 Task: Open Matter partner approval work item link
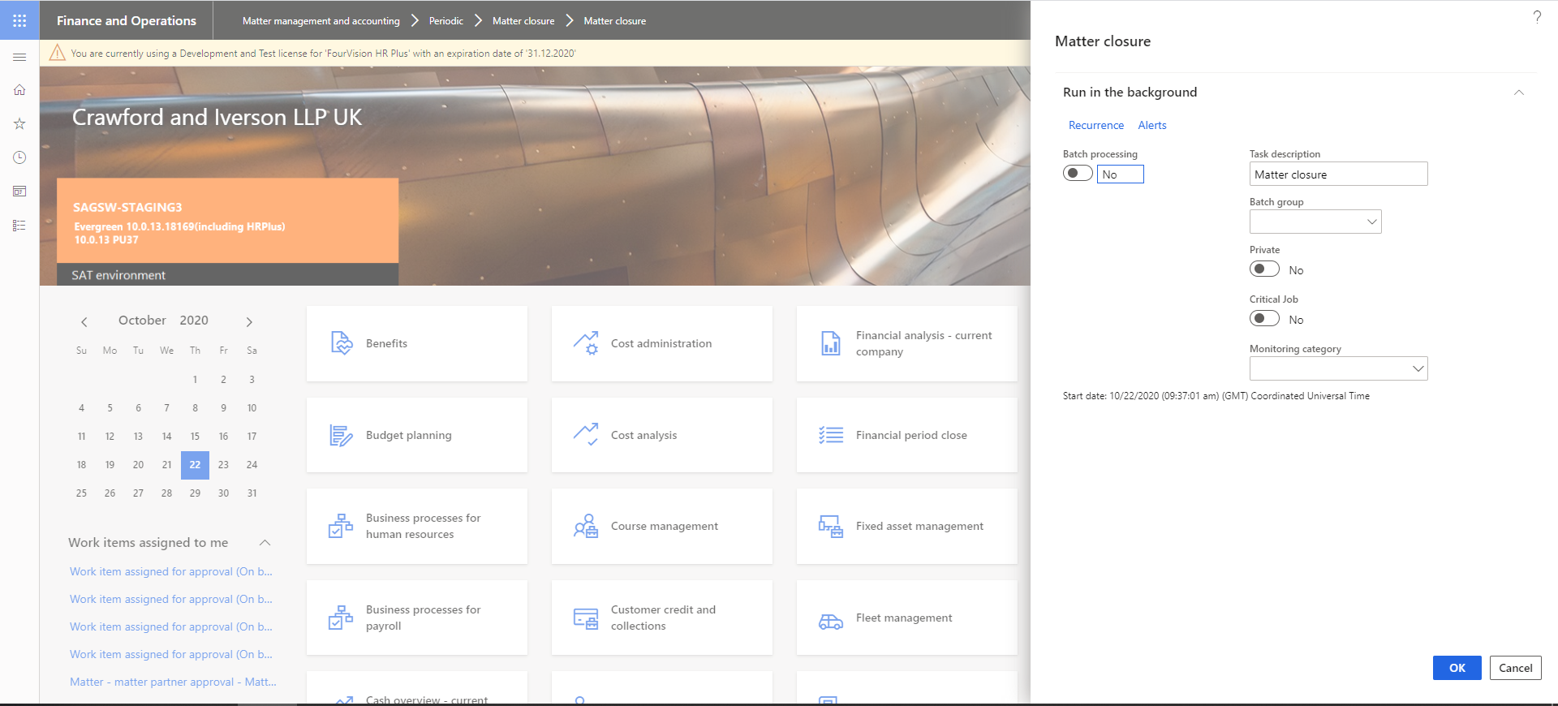(x=173, y=682)
